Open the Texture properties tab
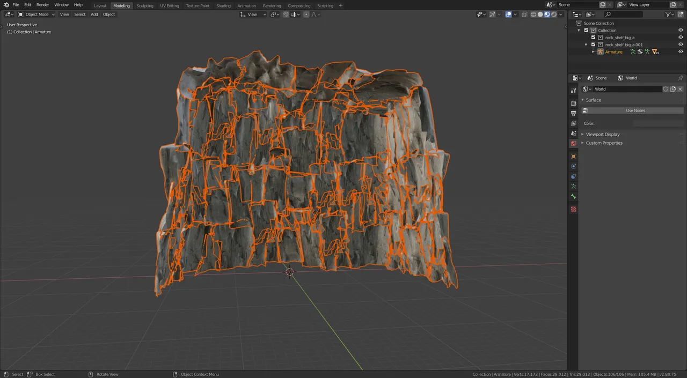Screen dimensions: 687x378 point(573,209)
